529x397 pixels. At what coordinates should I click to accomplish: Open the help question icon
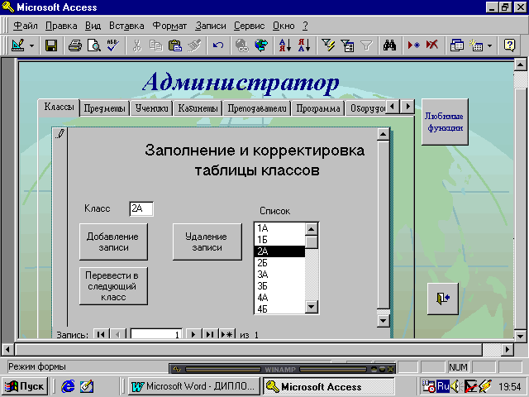(509, 45)
